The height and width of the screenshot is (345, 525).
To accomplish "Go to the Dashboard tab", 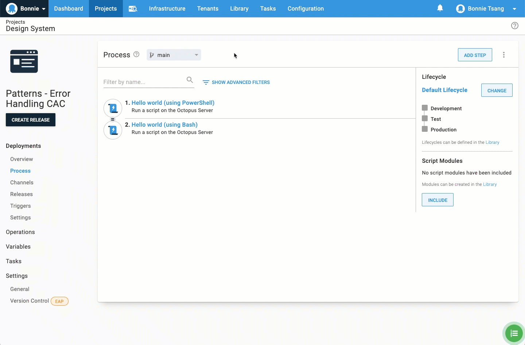I will pyautogui.click(x=69, y=8).
